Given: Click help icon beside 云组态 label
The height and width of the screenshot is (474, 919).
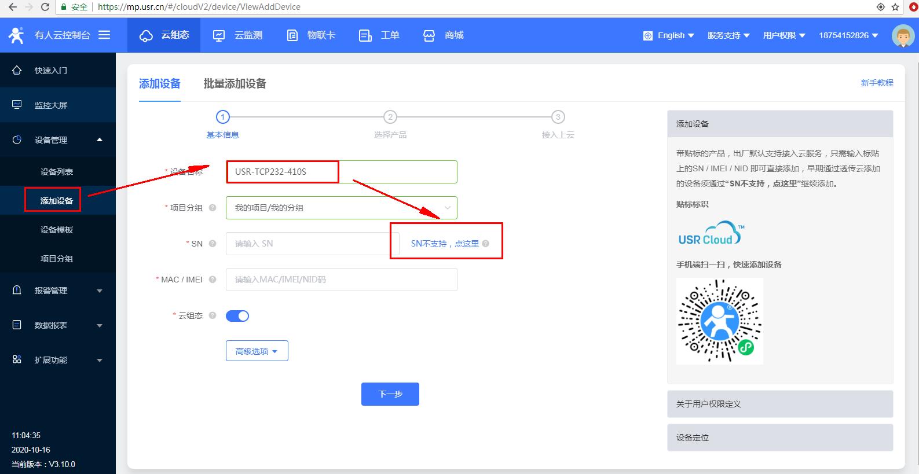Looking at the screenshot, I should pyautogui.click(x=213, y=315).
